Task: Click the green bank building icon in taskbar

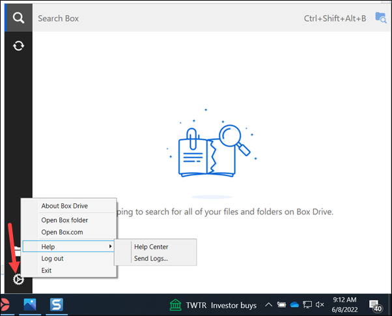Action: tap(176, 305)
